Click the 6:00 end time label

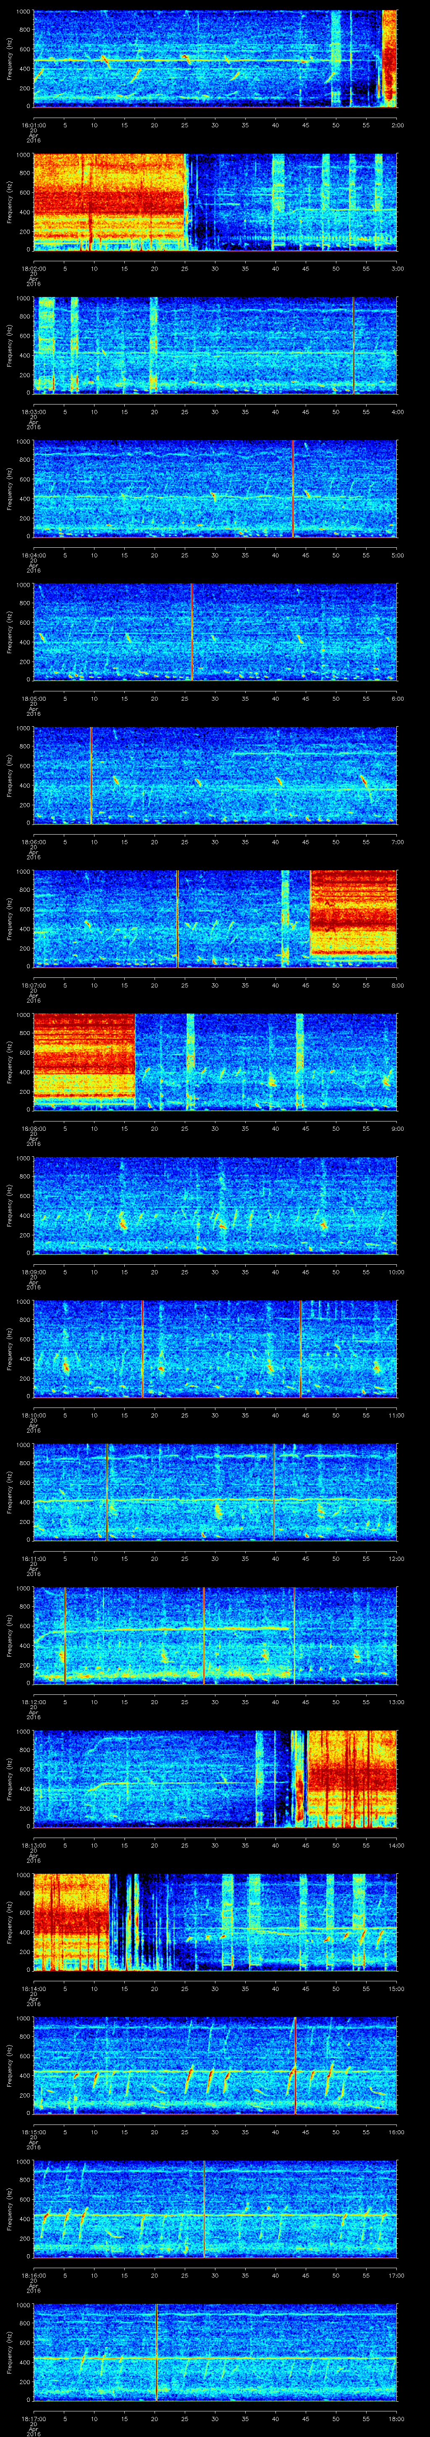pos(397,698)
